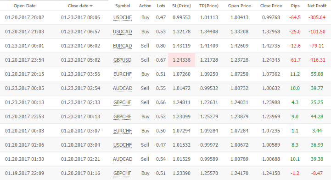
Task: Select net profit value -101.50
Action: (x=317, y=32)
